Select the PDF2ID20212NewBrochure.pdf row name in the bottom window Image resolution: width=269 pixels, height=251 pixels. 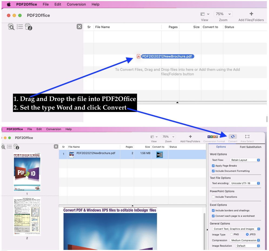pos(96,153)
